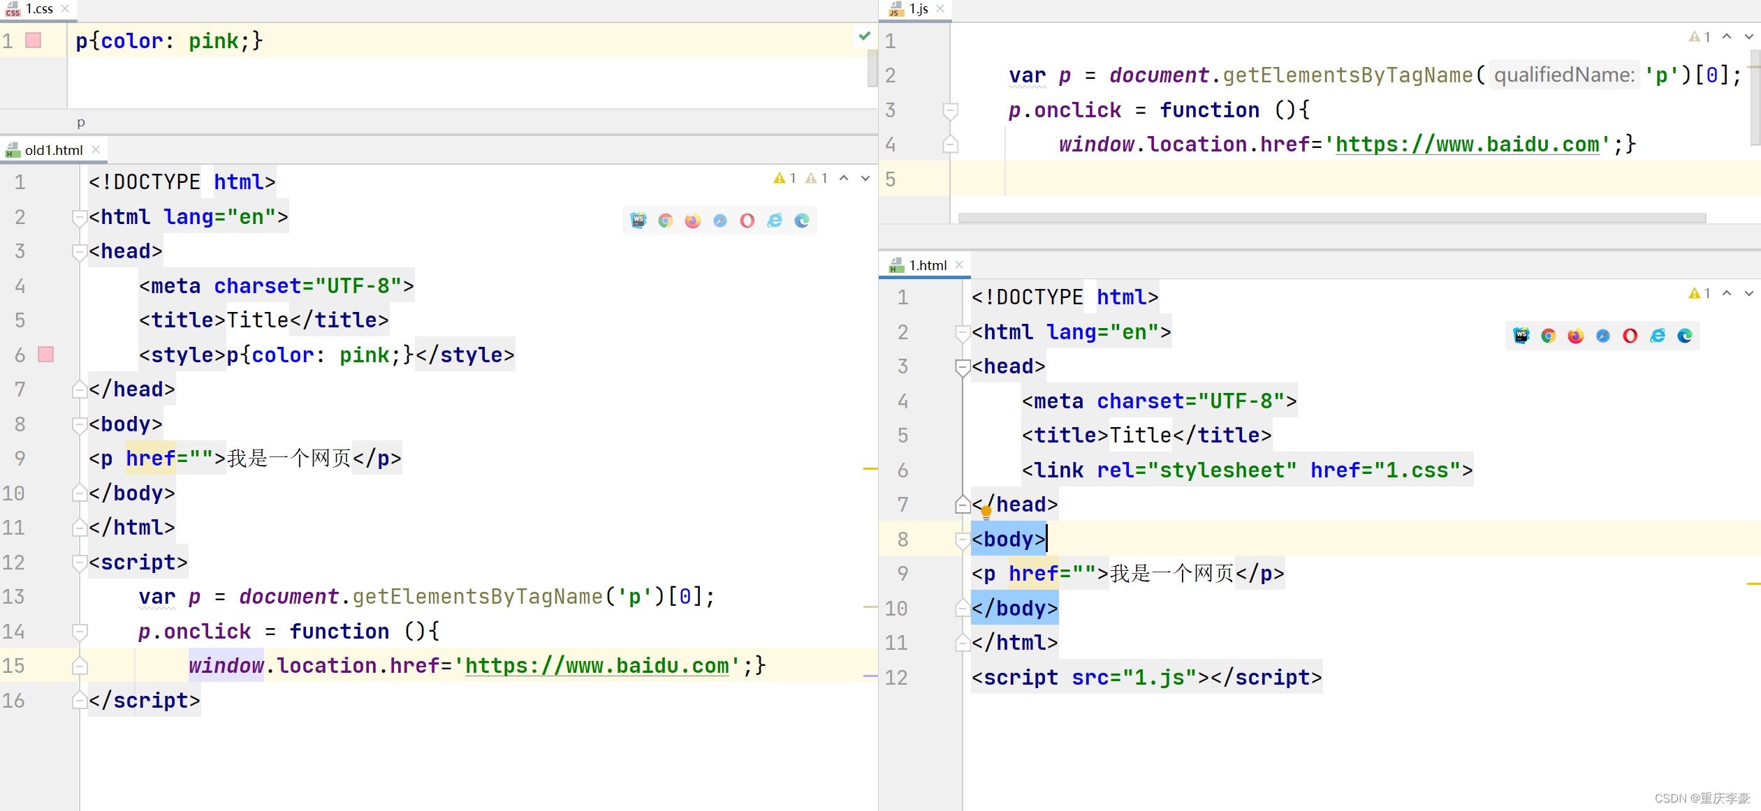1761x811 pixels.
Task: Open baidu.com link in old1.html
Action: [597, 666]
